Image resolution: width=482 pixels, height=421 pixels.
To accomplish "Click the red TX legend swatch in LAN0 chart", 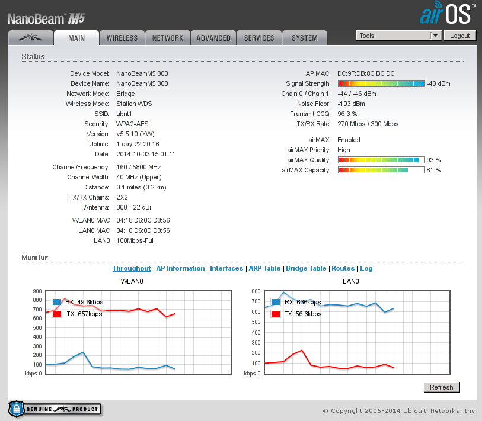I will (x=276, y=314).
